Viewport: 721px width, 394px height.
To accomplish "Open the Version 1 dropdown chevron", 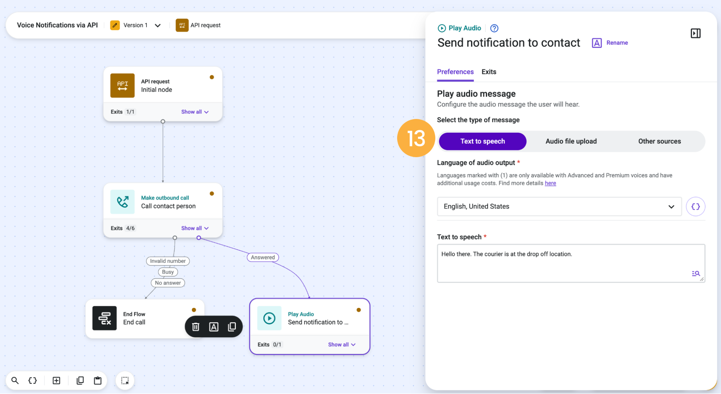I will [158, 25].
